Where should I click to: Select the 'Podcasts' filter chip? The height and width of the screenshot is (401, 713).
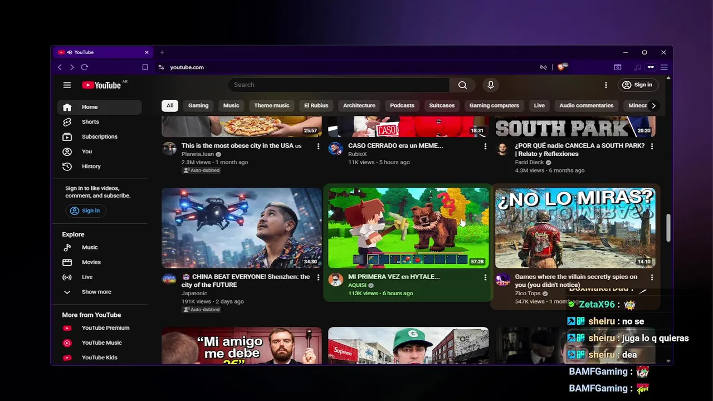(x=402, y=105)
